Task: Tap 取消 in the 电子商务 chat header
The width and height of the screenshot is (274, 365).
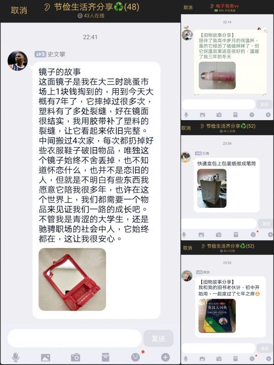Action: [x=188, y=7]
